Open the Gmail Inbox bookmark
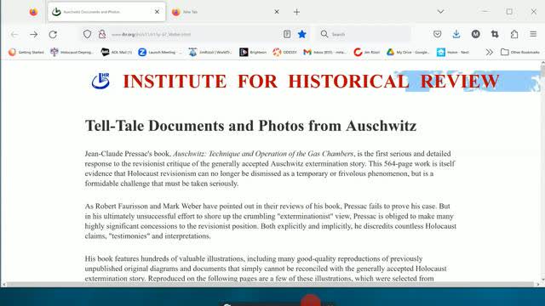This screenshot has height=306, width=545. tap(325, 52)
